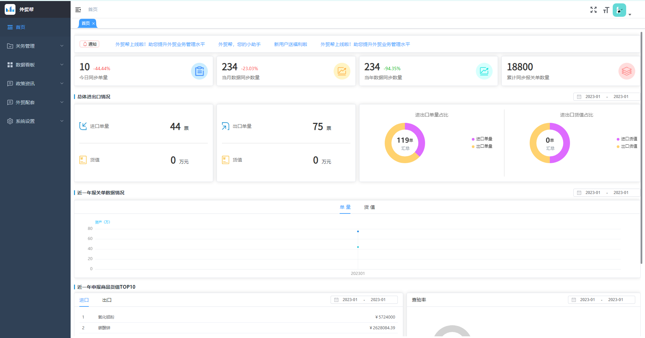Click the vertical page scrollbar

pyautogui.click(x=641, y=148)
